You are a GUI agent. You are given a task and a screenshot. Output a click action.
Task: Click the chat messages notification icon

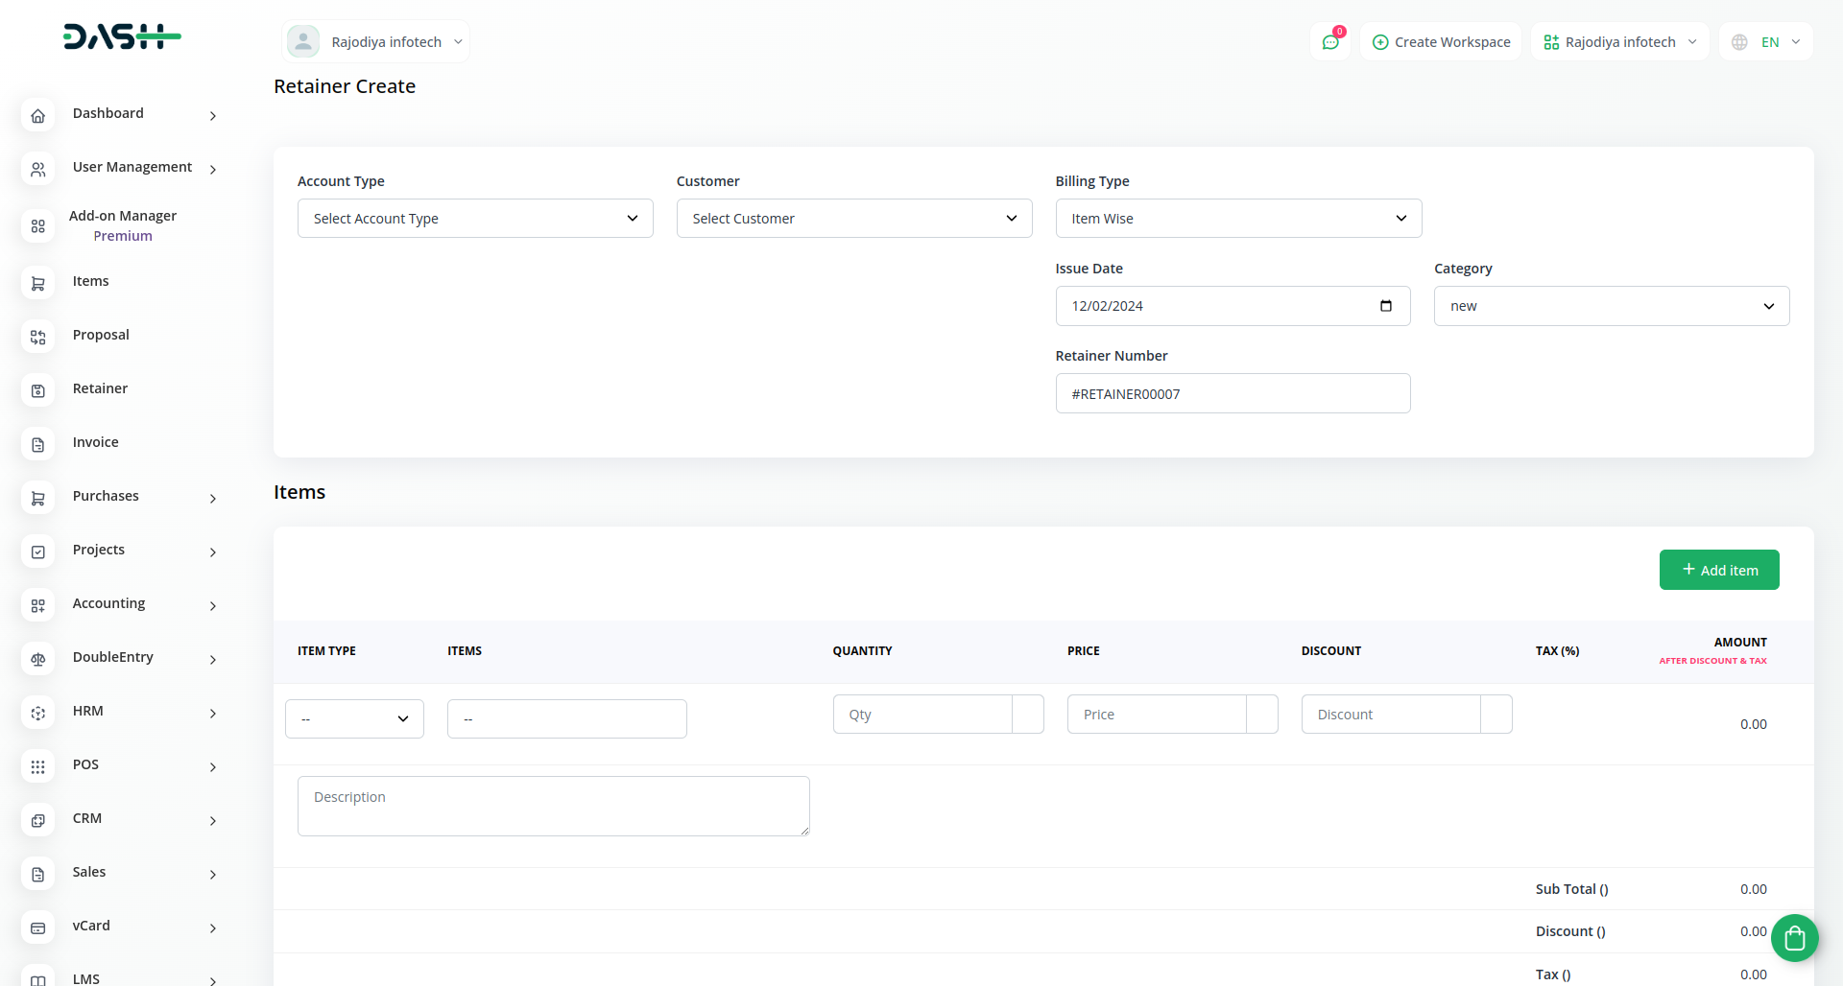point(1329,42)
